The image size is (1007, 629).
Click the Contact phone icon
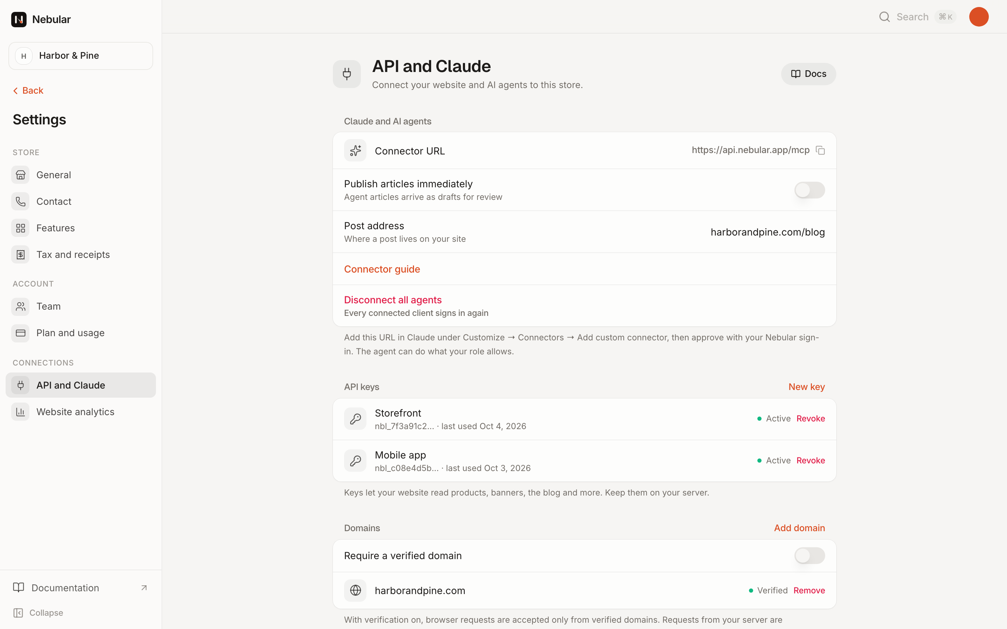click(x=20, y=201)
